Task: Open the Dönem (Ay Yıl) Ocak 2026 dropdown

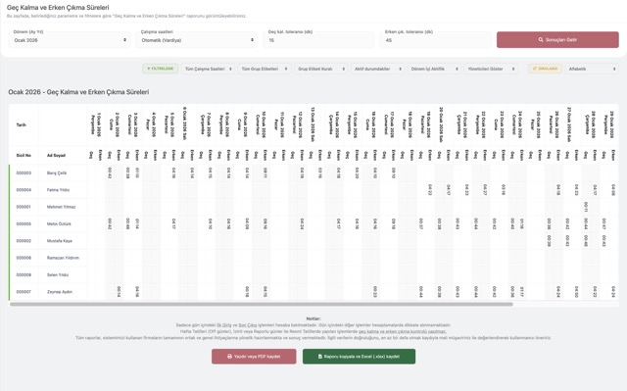Action: (x=70, y=40)
